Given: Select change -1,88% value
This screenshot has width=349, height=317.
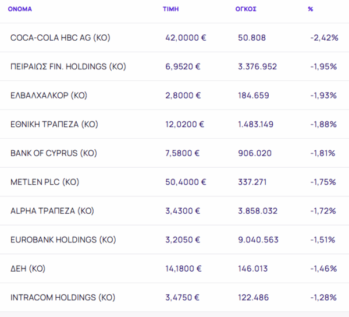Looking at the screenshot, I should 323,124.
